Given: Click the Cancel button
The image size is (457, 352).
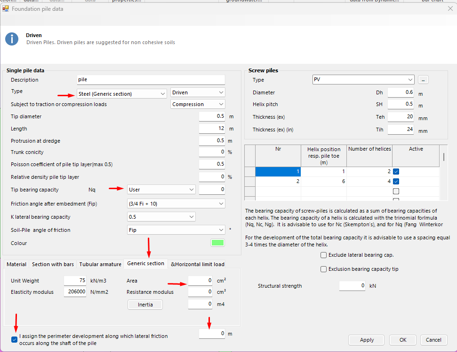Looking at the screenshot, I should pyautogui.click(x=433, y=340).
